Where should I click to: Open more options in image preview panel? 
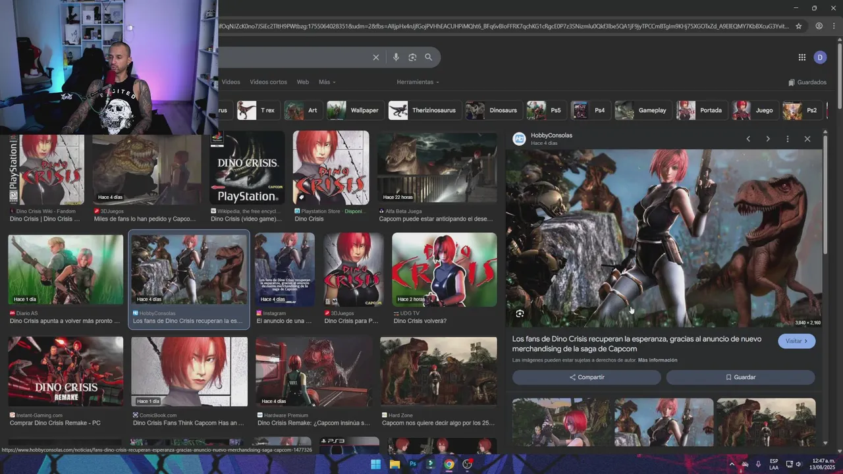tap(788, 139)
